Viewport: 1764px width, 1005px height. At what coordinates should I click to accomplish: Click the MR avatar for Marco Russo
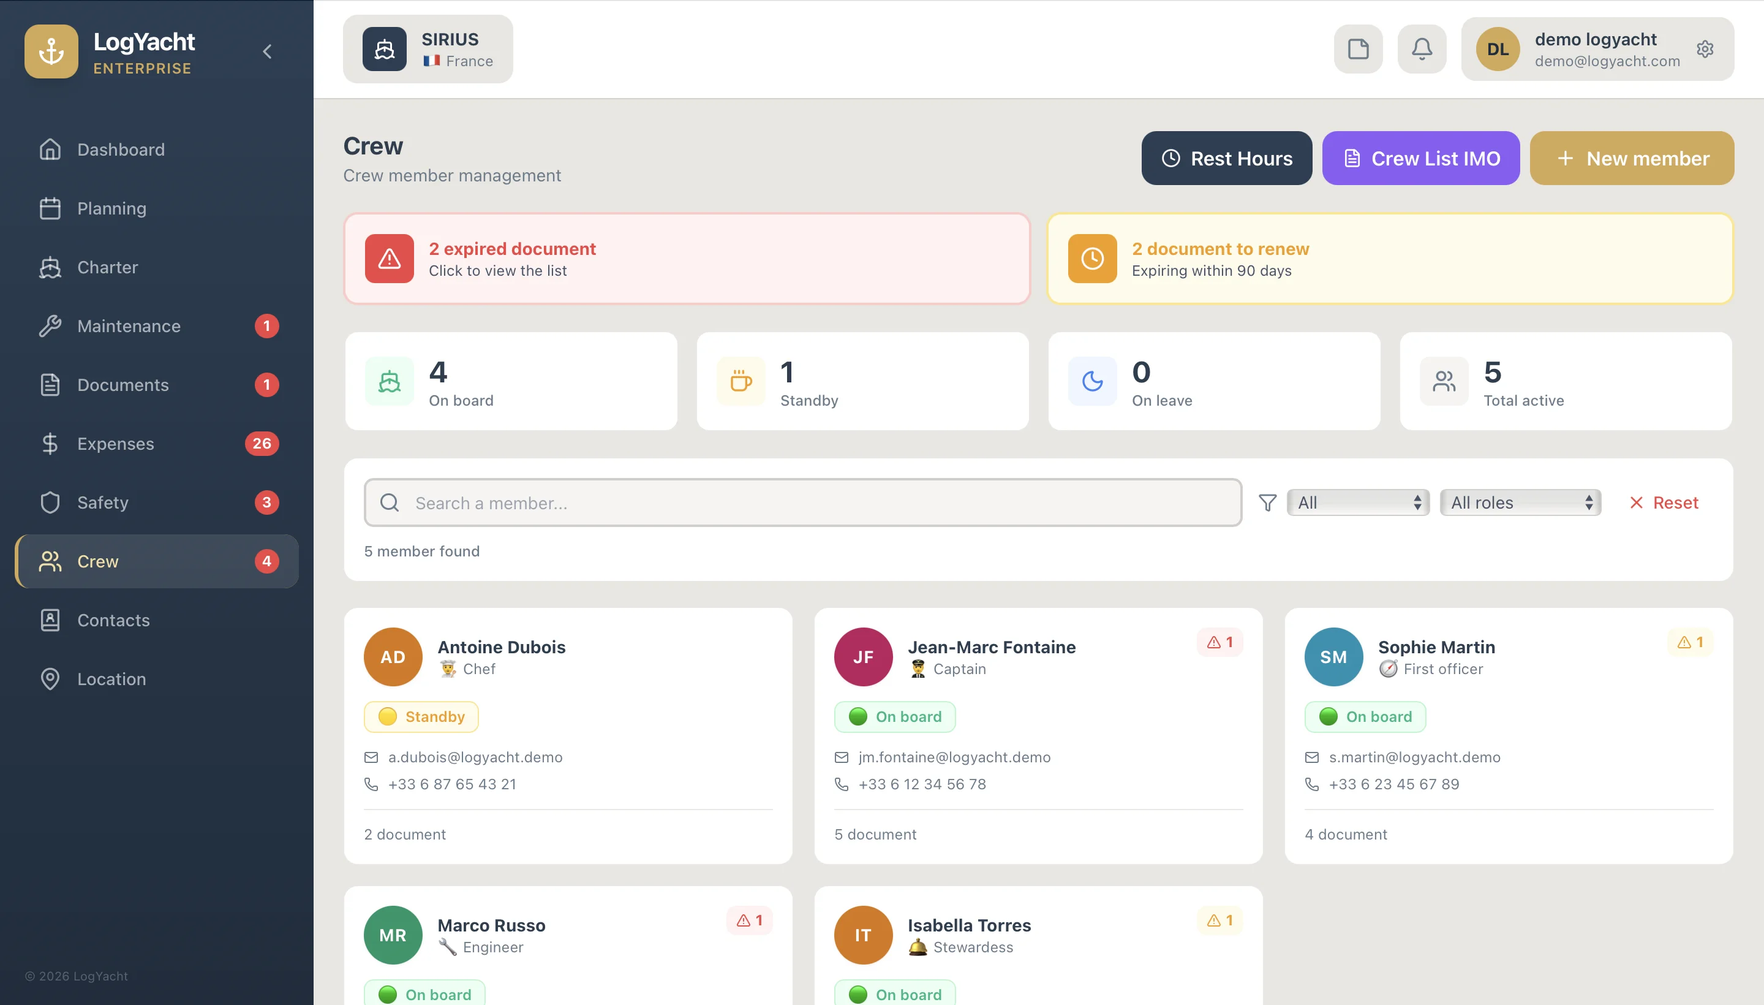click(393, 935)
